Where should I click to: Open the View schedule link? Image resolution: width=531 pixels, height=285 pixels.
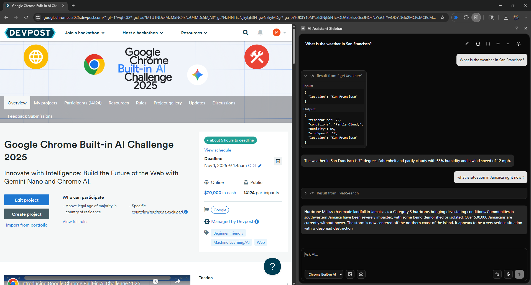point(218,150)
